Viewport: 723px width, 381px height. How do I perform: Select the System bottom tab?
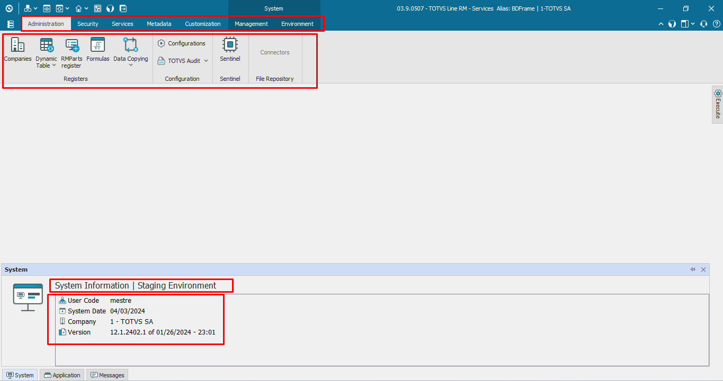click(20, 375)
